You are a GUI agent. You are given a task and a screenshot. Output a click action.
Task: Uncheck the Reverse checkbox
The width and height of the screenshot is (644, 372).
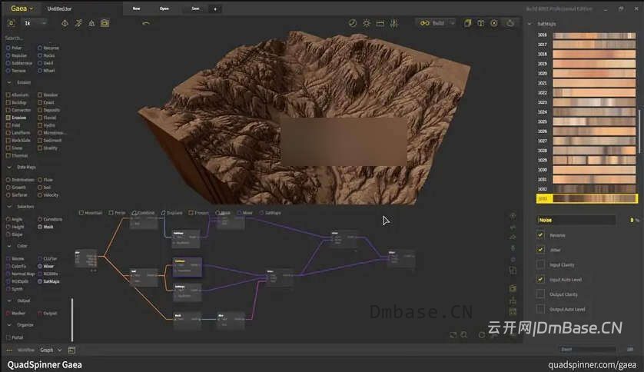click(x=540, y=235)
